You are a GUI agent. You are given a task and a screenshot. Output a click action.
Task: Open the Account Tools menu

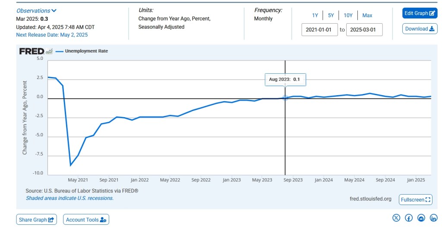pyautogui.click(x=86, y=220)
